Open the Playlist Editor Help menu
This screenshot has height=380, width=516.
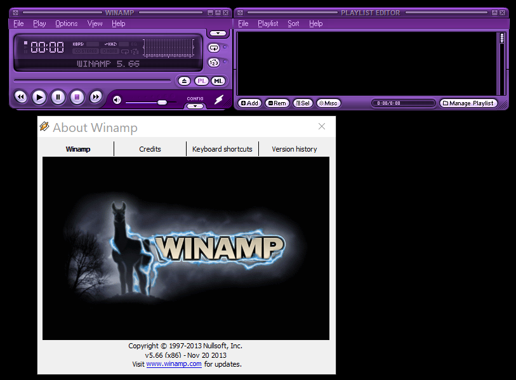click(x=316, y=23)
